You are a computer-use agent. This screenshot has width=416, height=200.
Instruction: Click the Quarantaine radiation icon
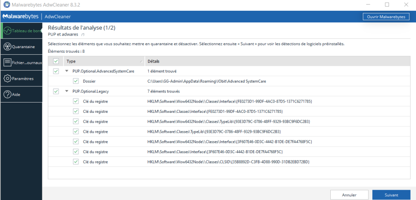[7, 47]
